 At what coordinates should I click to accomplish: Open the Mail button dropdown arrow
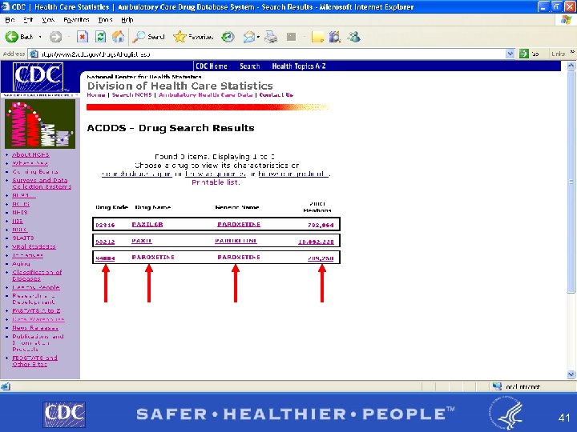click(258, 37)
